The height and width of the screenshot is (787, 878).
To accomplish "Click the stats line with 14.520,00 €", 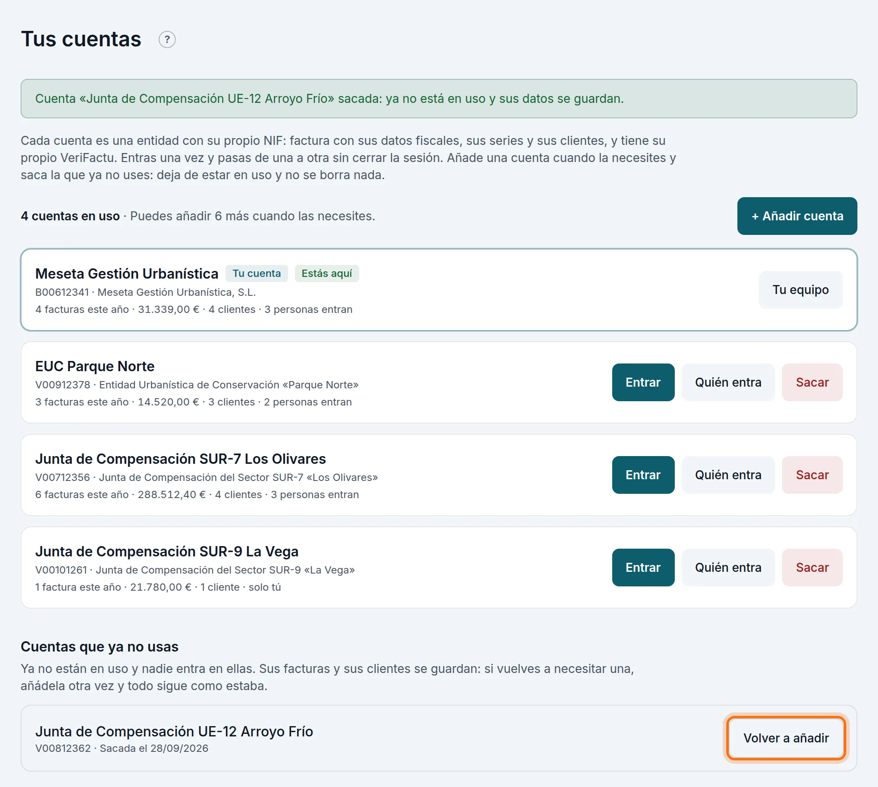I will (x=193, y=402).
